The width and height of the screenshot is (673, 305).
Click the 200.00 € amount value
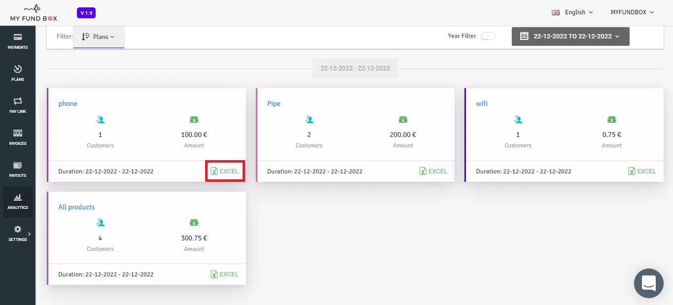tap(403, 135)
